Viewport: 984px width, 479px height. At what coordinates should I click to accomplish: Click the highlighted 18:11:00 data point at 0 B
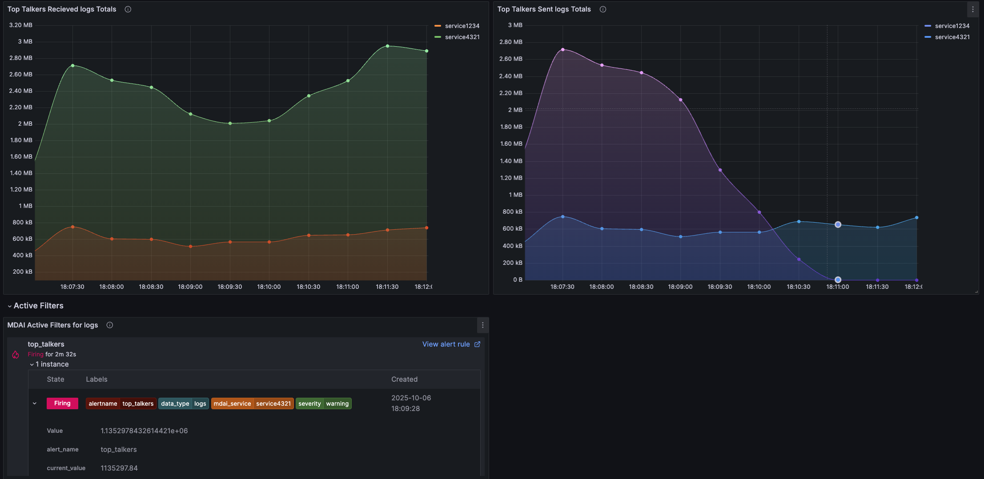pos(838,280)
